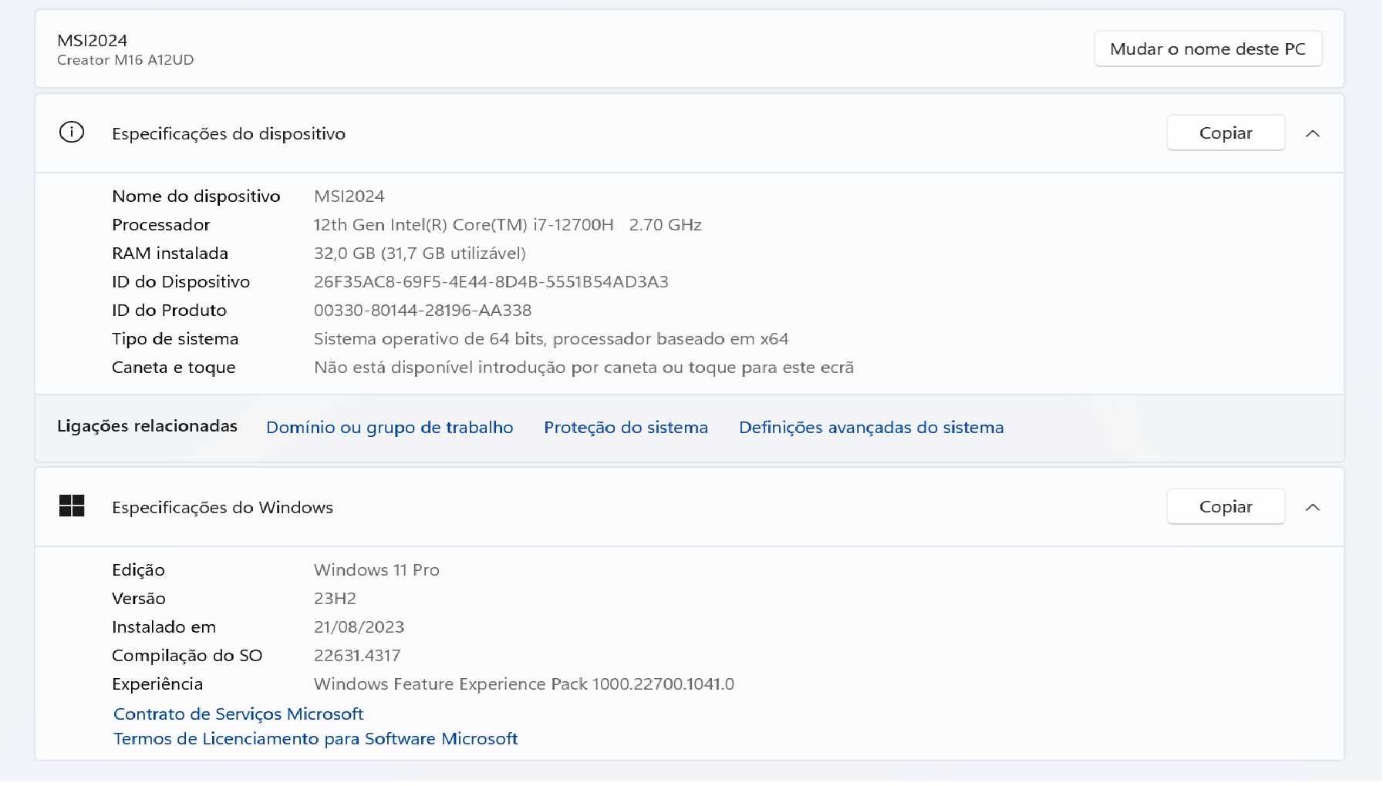Click the Caneta e toque label
1383x786 pixels.
point(174,368)
